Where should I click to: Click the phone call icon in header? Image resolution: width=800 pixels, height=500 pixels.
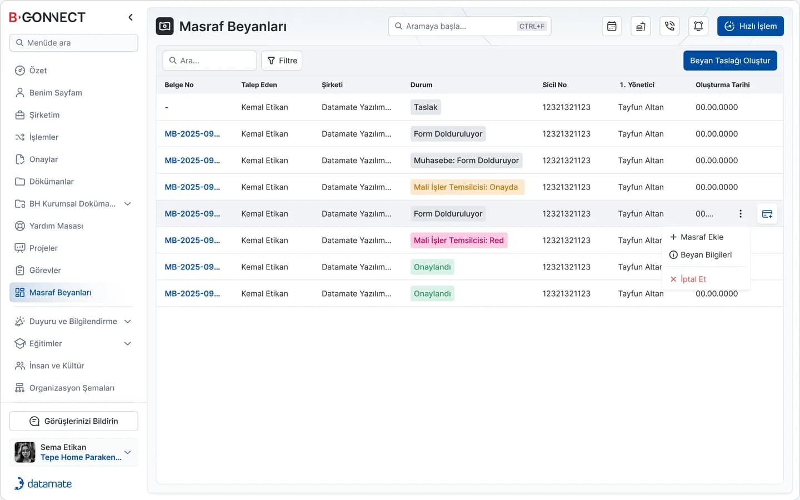point(669,26)
